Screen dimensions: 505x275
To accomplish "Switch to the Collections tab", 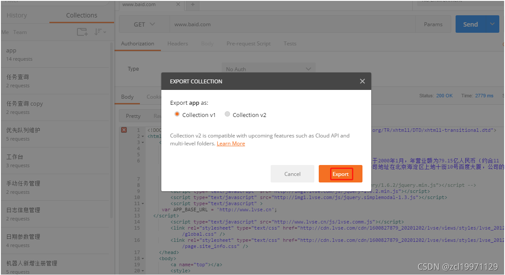I will click(81, 15).
